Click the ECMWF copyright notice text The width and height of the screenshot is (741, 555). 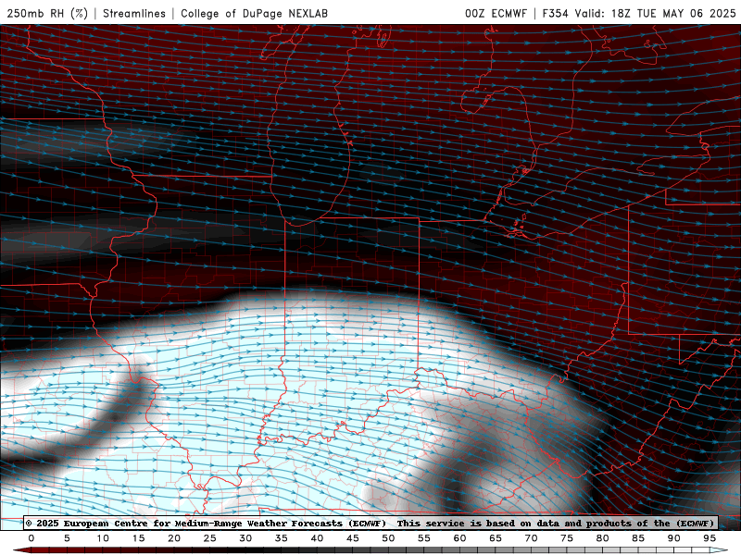206,524
